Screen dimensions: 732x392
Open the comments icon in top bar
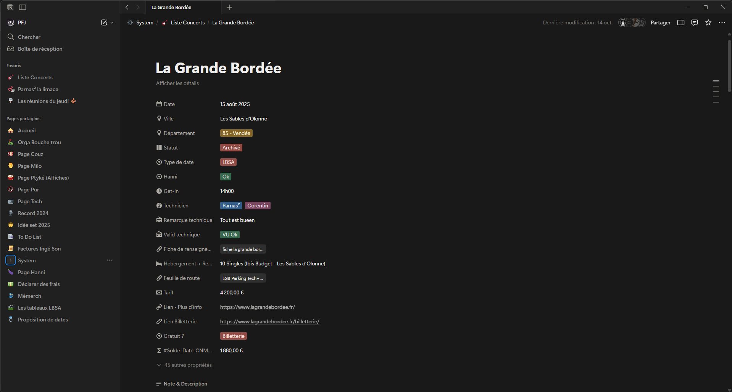(694, 22)
